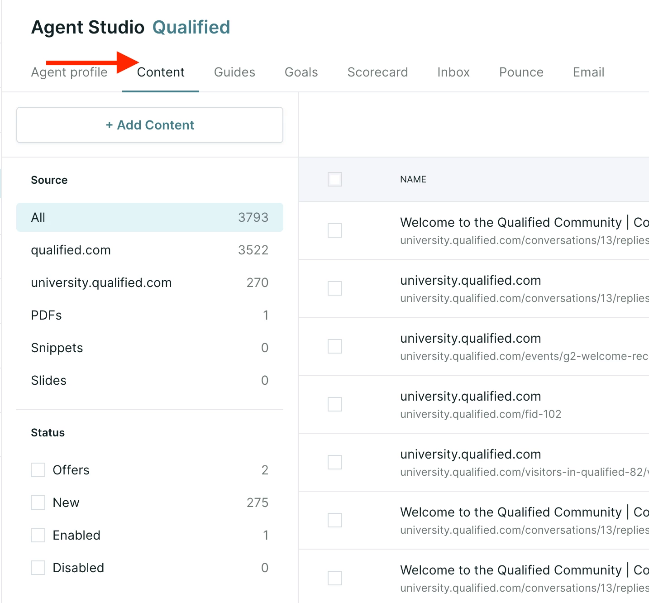
Task: Open the visitors-in-qualified-82 URL text
Action: 525,472
